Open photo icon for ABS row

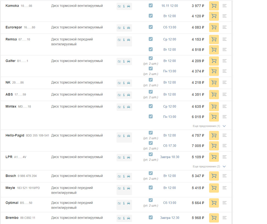119,95
